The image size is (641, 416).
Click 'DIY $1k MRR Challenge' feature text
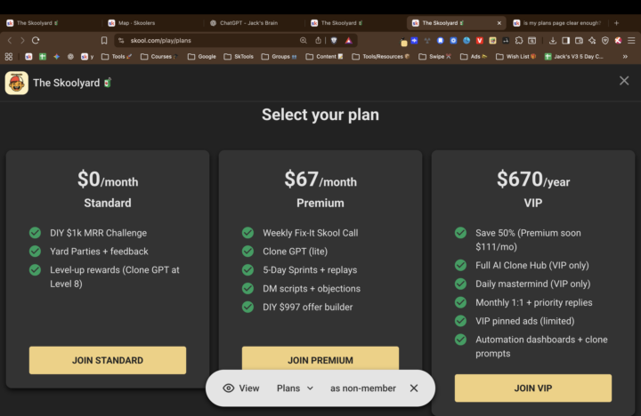[99, 233]
